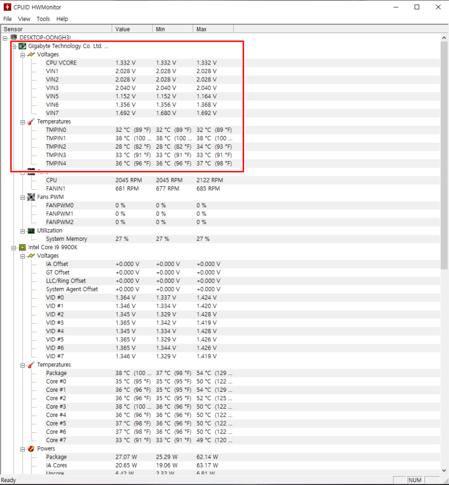This screenshot has height=485, width=449.
Task: Click the Intel Temperatures thermometer icon
Action: (31, 365)
